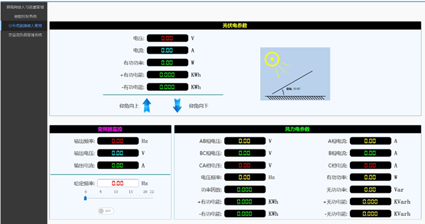Click the 仰角向下 label
This screenshot has height=224, width=425.
tap(199, 106)
